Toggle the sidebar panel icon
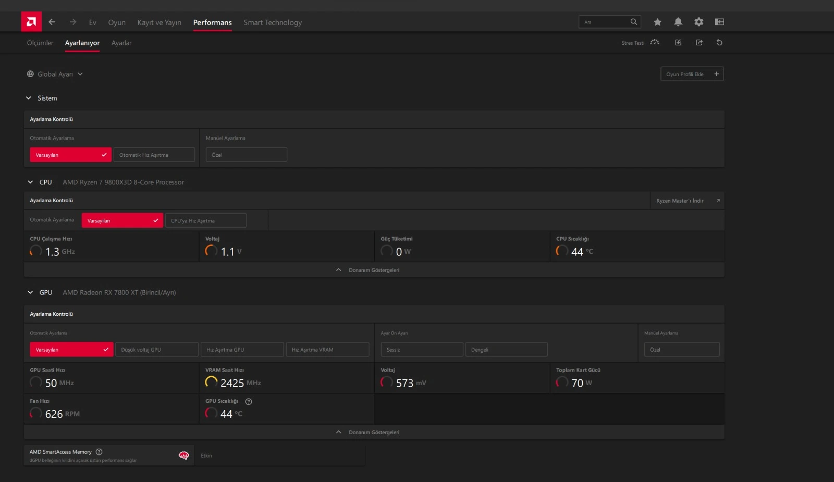834x482 pixels. 720,22
